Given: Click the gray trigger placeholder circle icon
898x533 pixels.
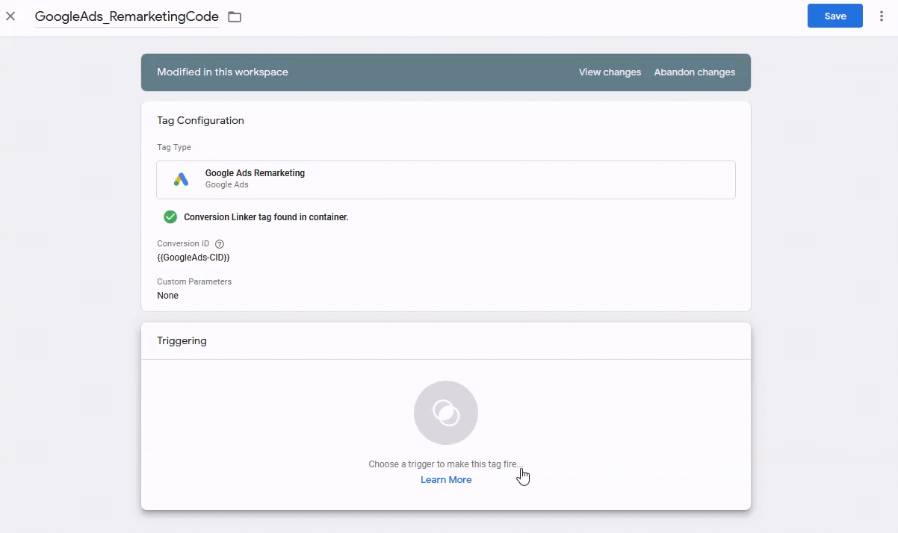Looking at the screenshot, I should pyautogui.click(x=446, y=413).
